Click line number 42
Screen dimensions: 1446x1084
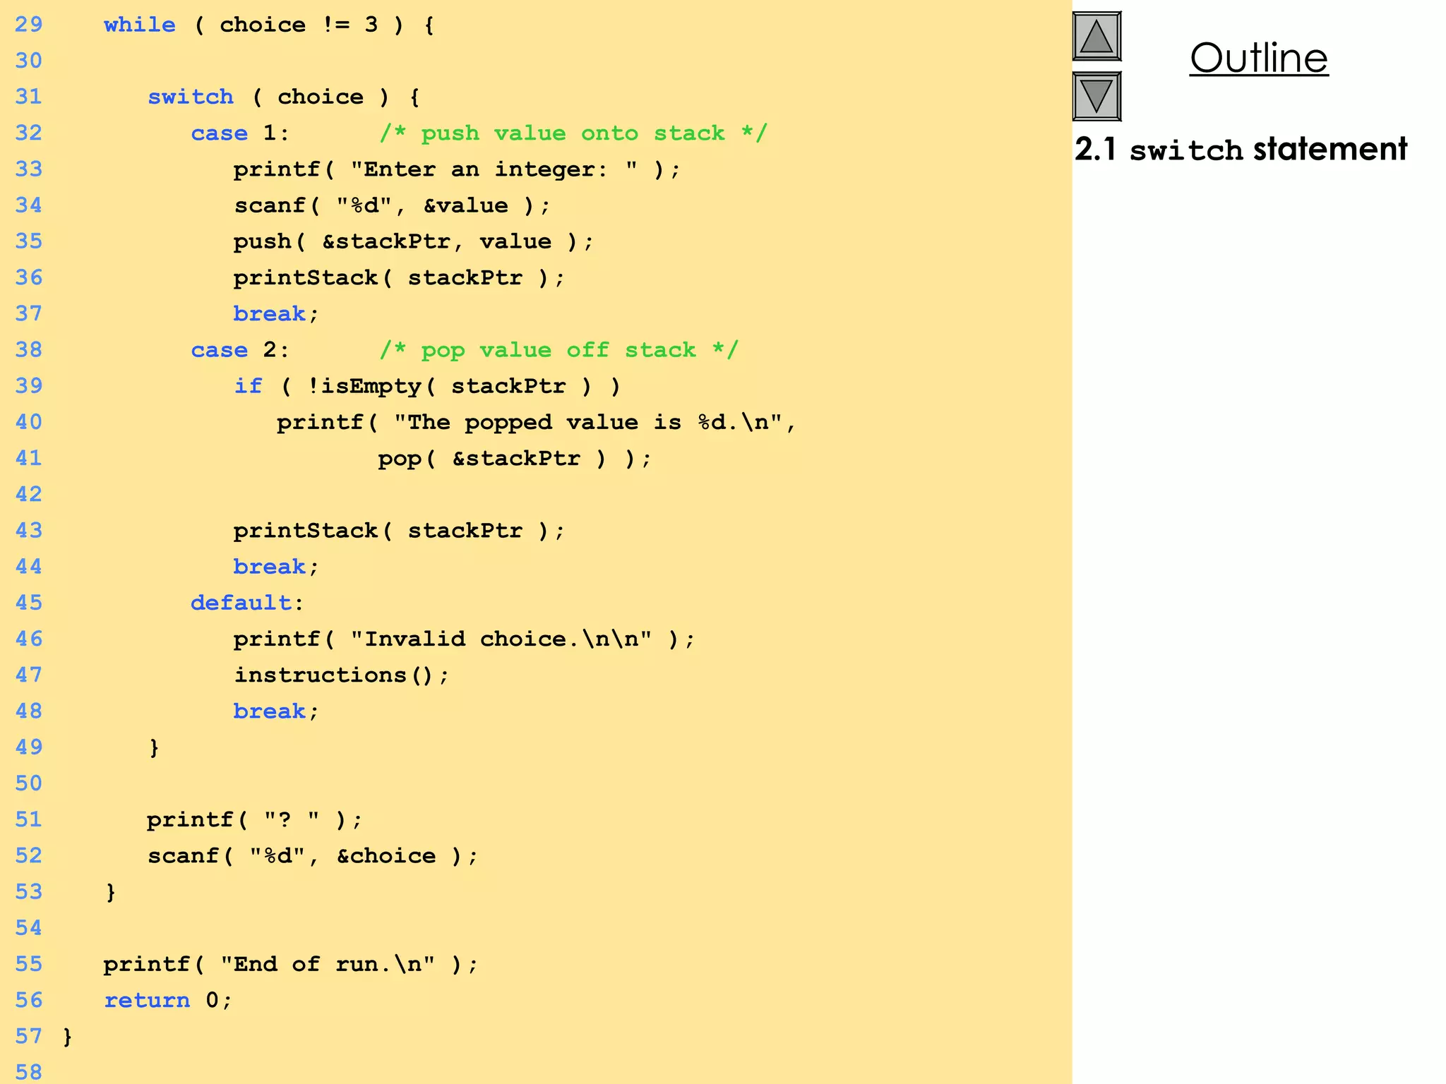29,494
